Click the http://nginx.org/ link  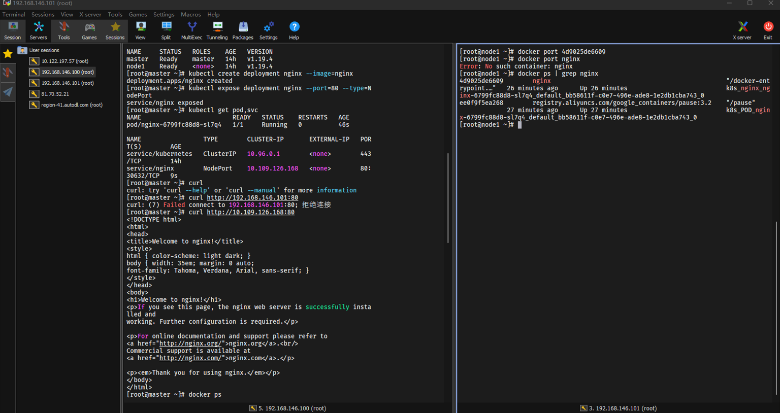tap(190, 343)
